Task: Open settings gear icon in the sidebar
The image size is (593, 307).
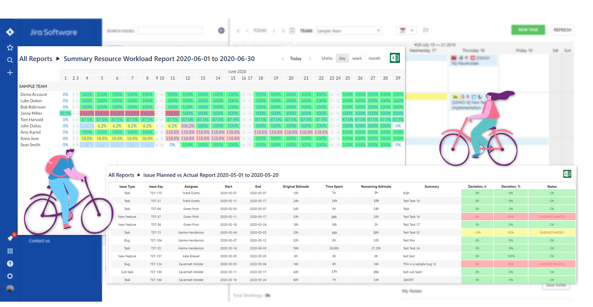Action: tap(10, 276)
